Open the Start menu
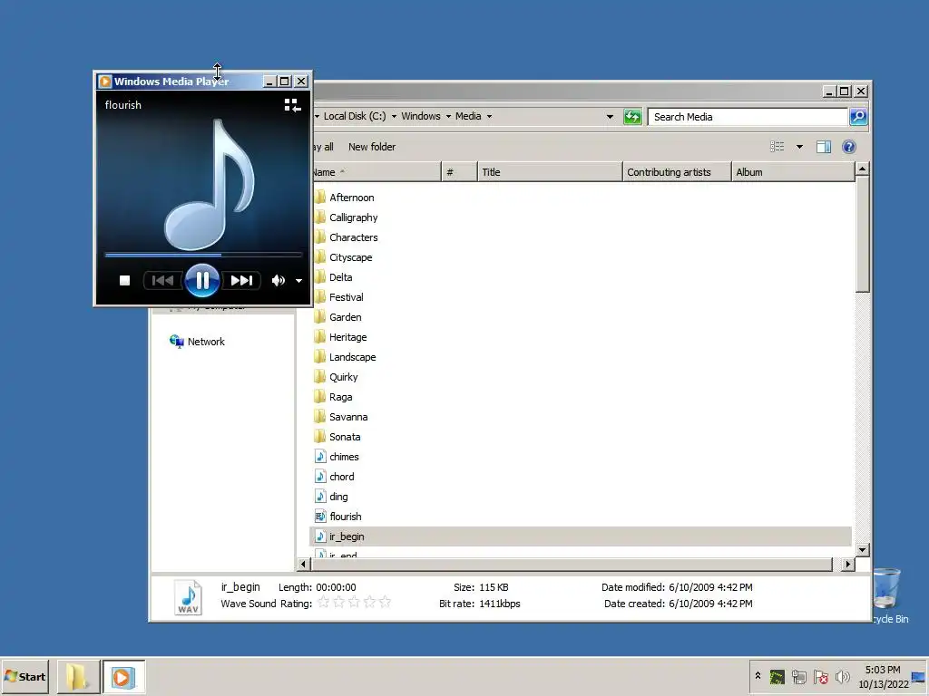 point(24,676)
